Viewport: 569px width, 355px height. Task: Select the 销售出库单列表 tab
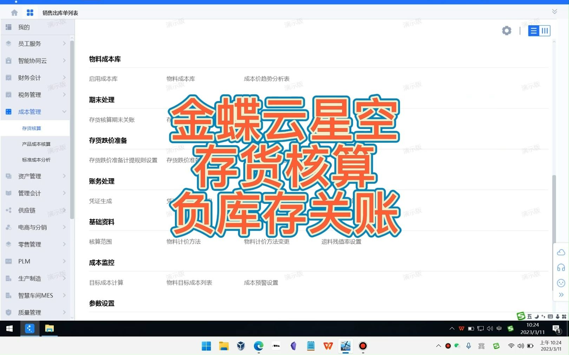point(60,13)
